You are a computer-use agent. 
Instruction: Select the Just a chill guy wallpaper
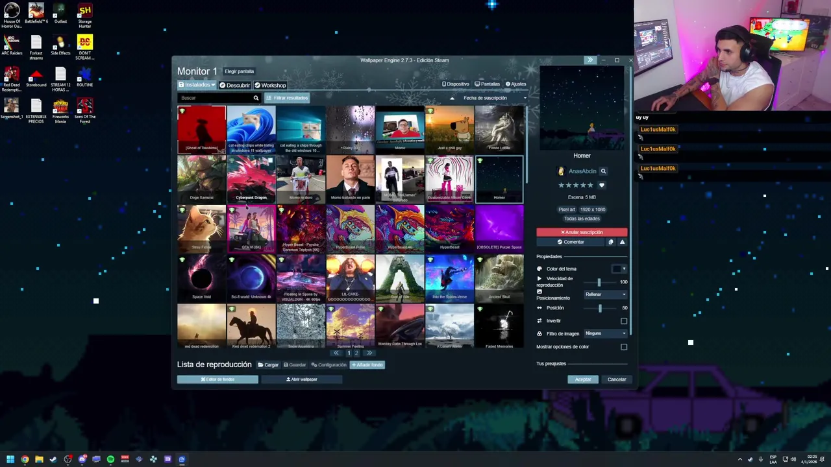(450, 129)
